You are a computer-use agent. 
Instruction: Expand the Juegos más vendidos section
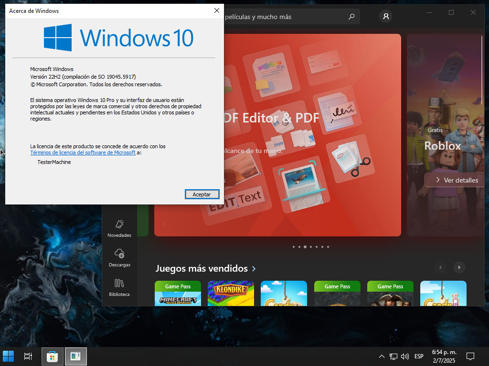coord(254,269)
